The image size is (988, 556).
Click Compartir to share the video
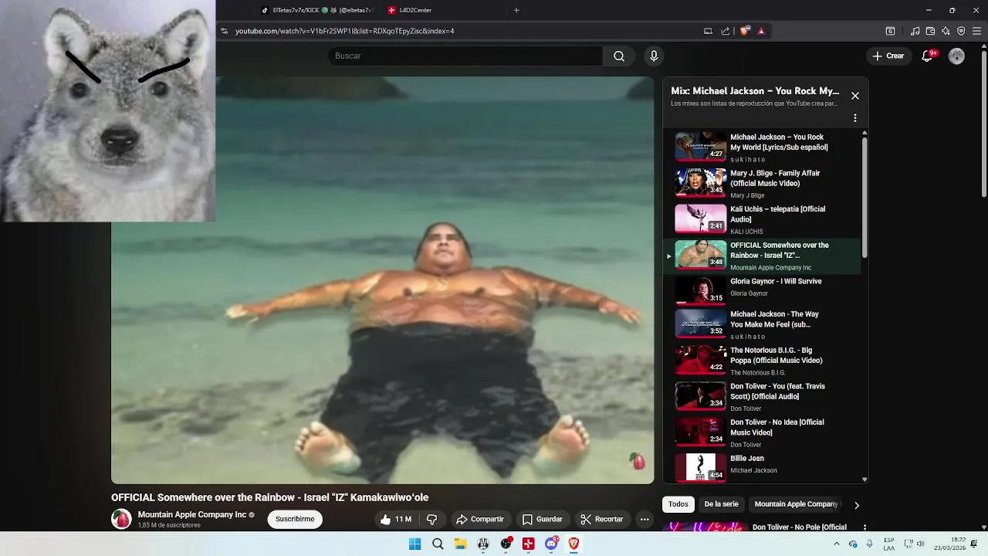[479, 519]
